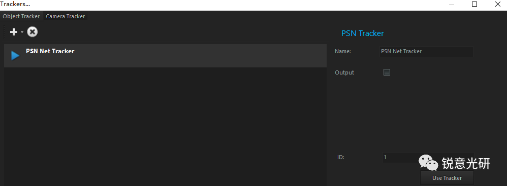Click the Output label text
The width and height of the screenshot is (507, 186).
tap(344, 72)
